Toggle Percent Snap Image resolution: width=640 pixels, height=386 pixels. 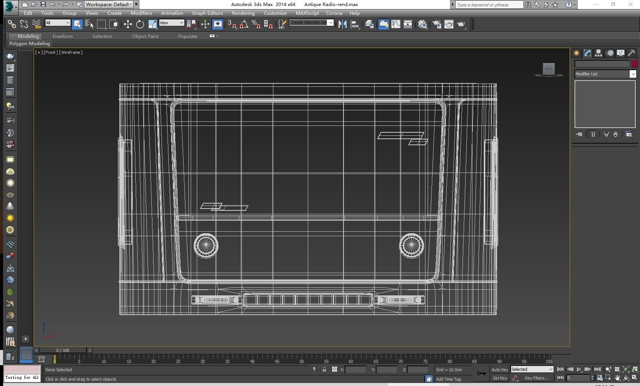[256, 24]
